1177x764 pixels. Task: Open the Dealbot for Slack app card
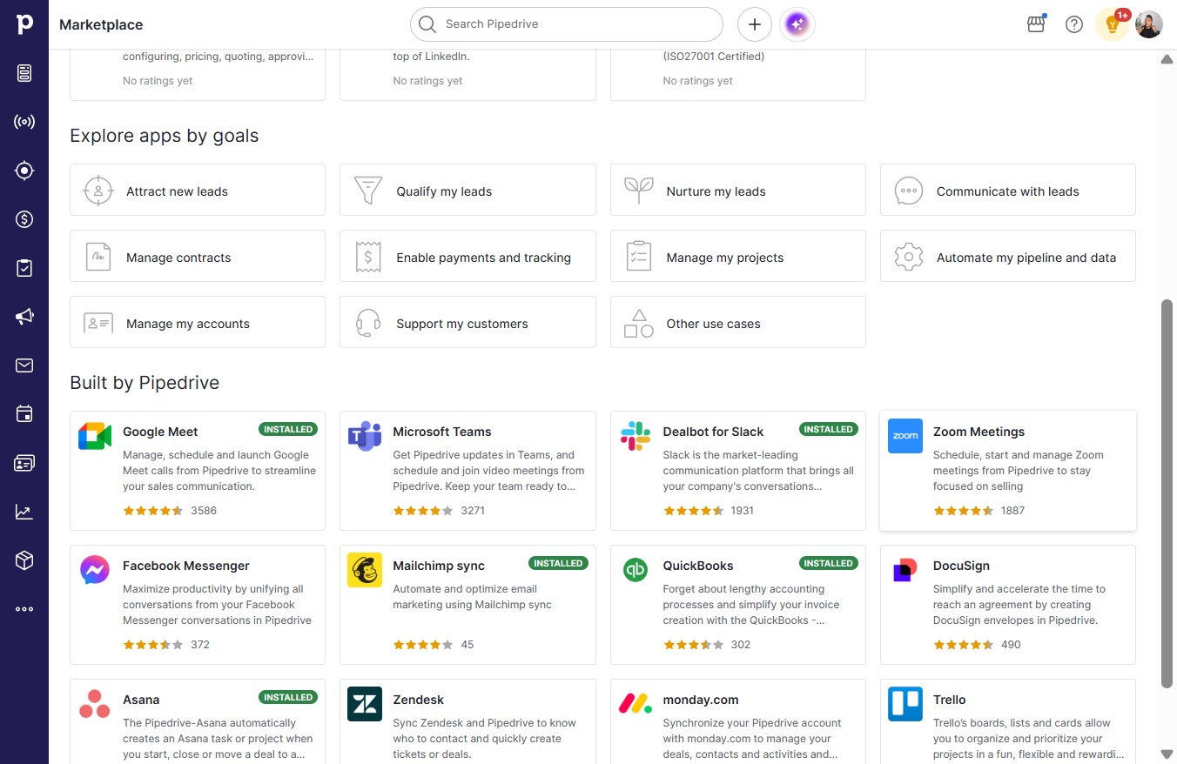(x=738, y=471)
